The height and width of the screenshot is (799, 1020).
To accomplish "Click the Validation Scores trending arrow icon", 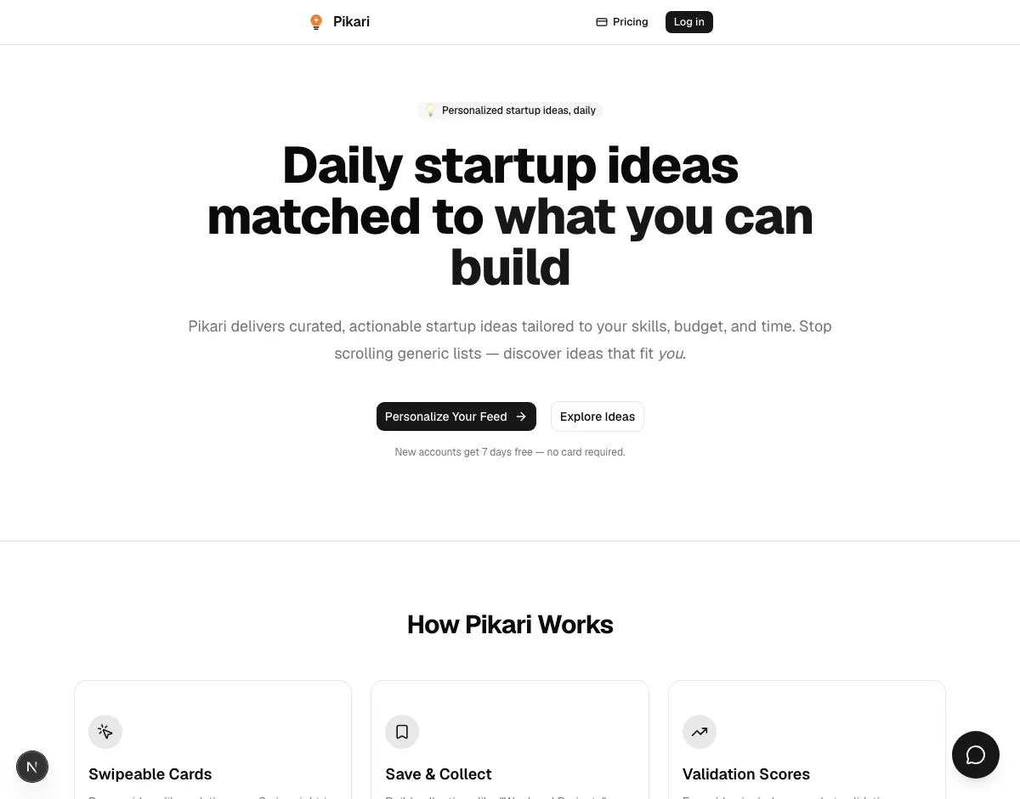I will pyautogui.click(x=700, y=732).
